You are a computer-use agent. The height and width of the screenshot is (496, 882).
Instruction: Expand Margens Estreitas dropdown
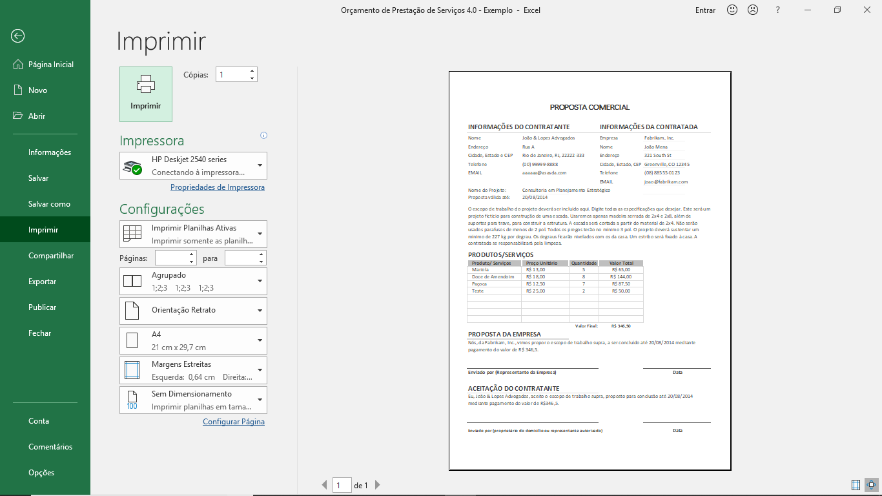pyautogui.click(x=193, y=370)
